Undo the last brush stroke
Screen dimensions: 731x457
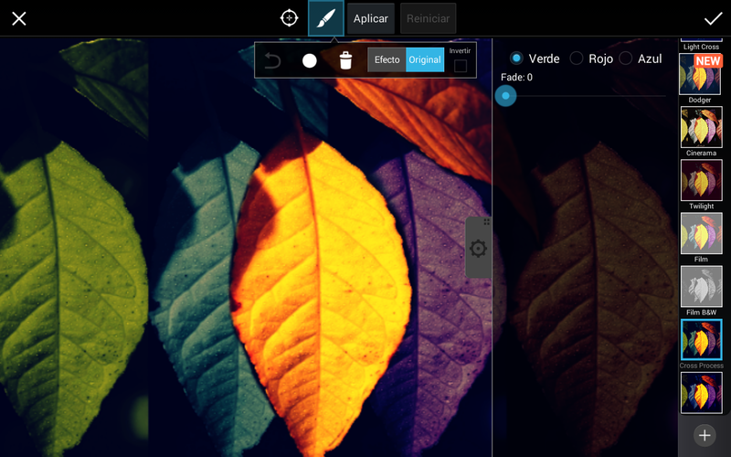[272, 60]
